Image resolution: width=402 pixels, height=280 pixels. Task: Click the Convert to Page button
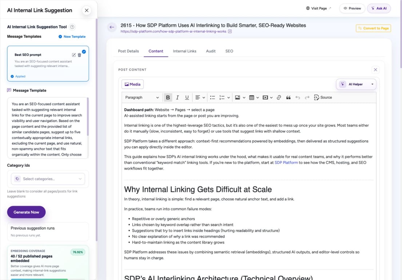point(373,28)
